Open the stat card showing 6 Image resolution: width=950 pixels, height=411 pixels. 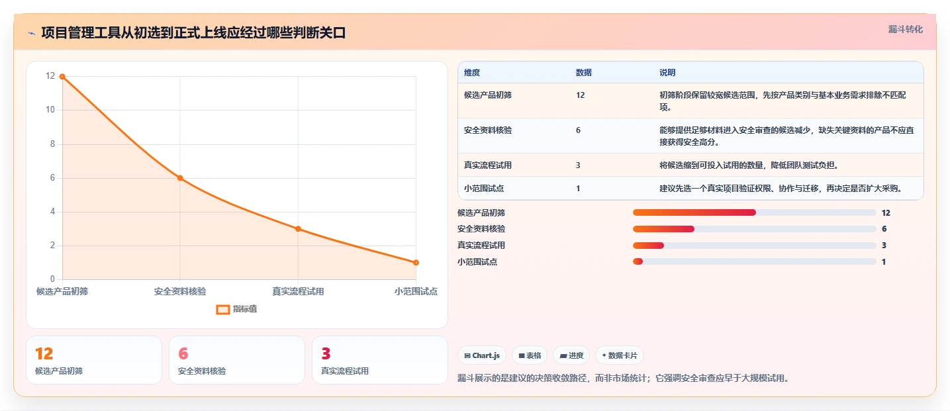[237, 360]
